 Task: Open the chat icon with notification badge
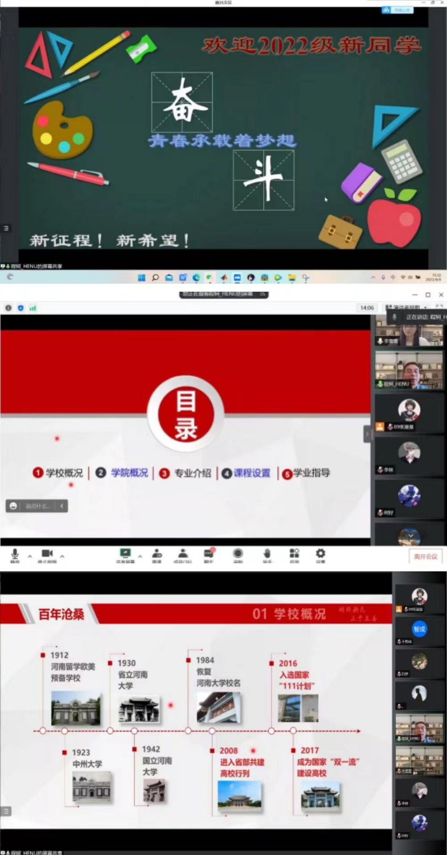click(209, 554)
